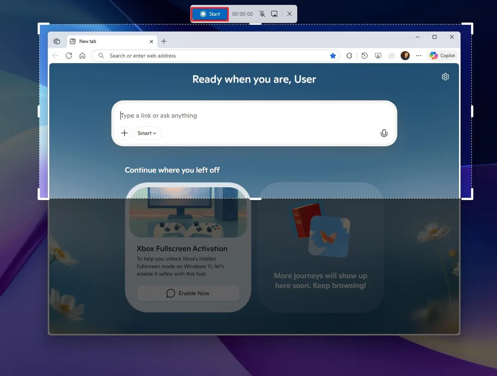Expand attachment options with the plus icon
Viewport: 497px width, 376px height.
point(124,133)
